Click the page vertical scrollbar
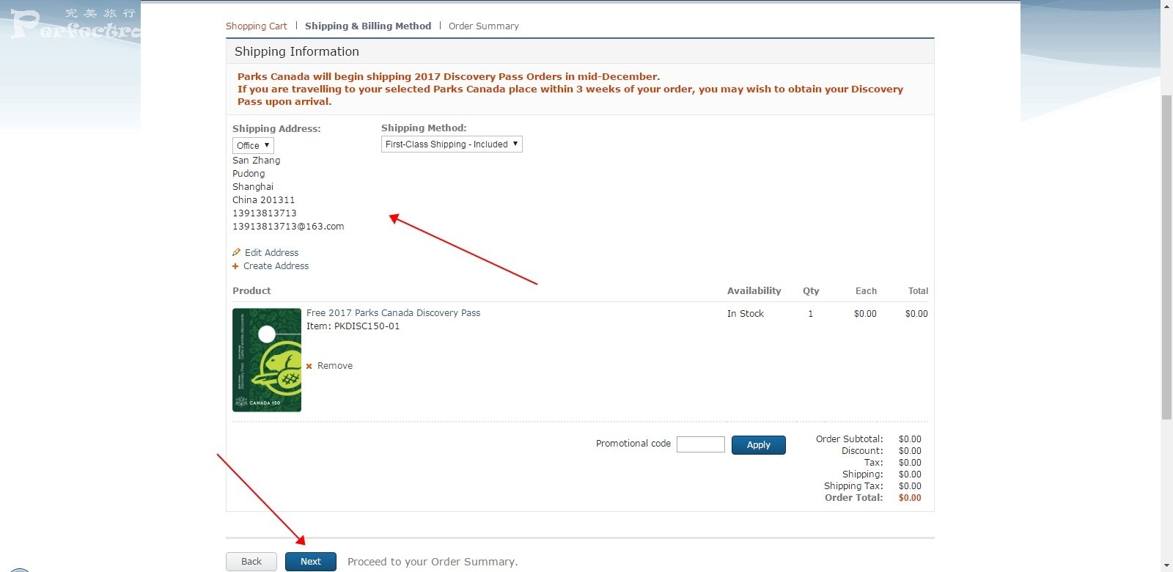The image size is (1173, 572). 1167,257
